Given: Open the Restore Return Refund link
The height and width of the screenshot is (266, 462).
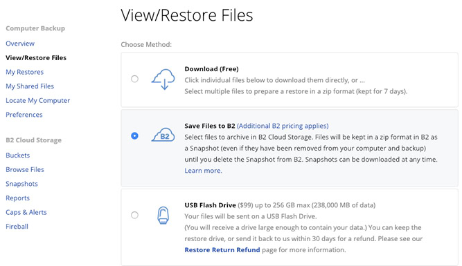Looking at the screenshot, I should pyautogui.click(x=222, y=250).
